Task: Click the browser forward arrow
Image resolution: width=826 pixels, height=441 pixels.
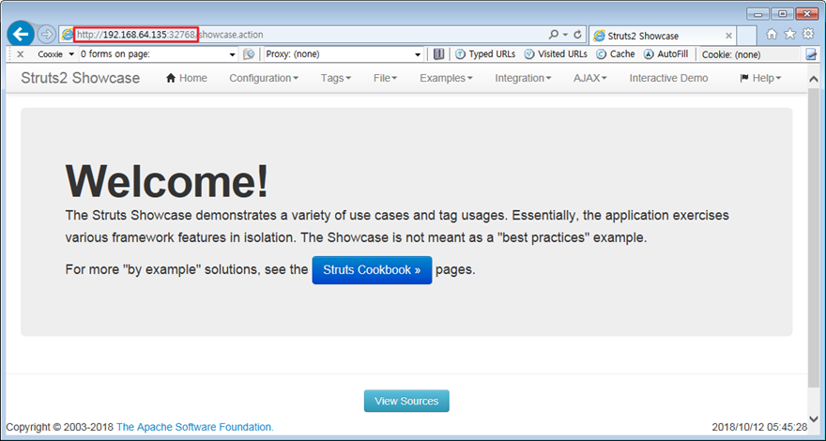Action: [x=47, y=35]
